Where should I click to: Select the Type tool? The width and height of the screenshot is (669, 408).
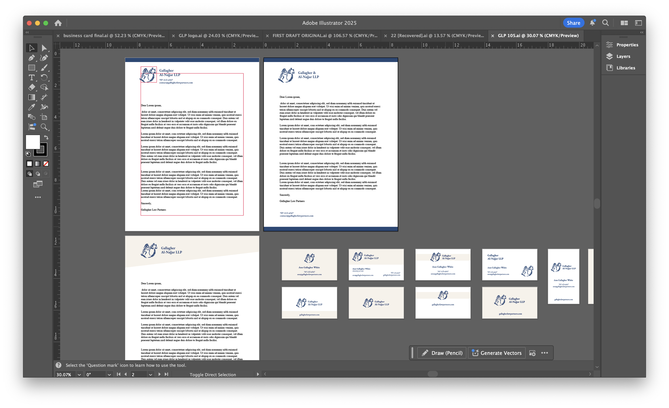(x=31, y=78)
